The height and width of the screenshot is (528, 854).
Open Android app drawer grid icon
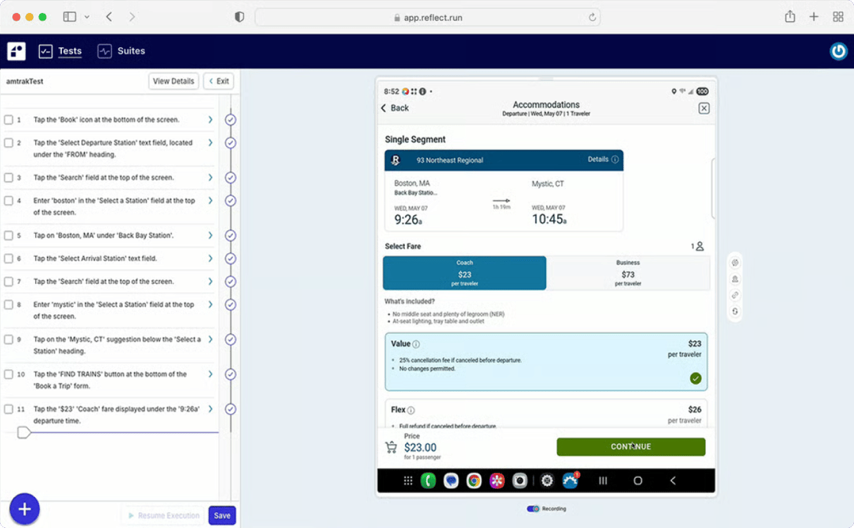pyautogui.click(x=408, y=481)
